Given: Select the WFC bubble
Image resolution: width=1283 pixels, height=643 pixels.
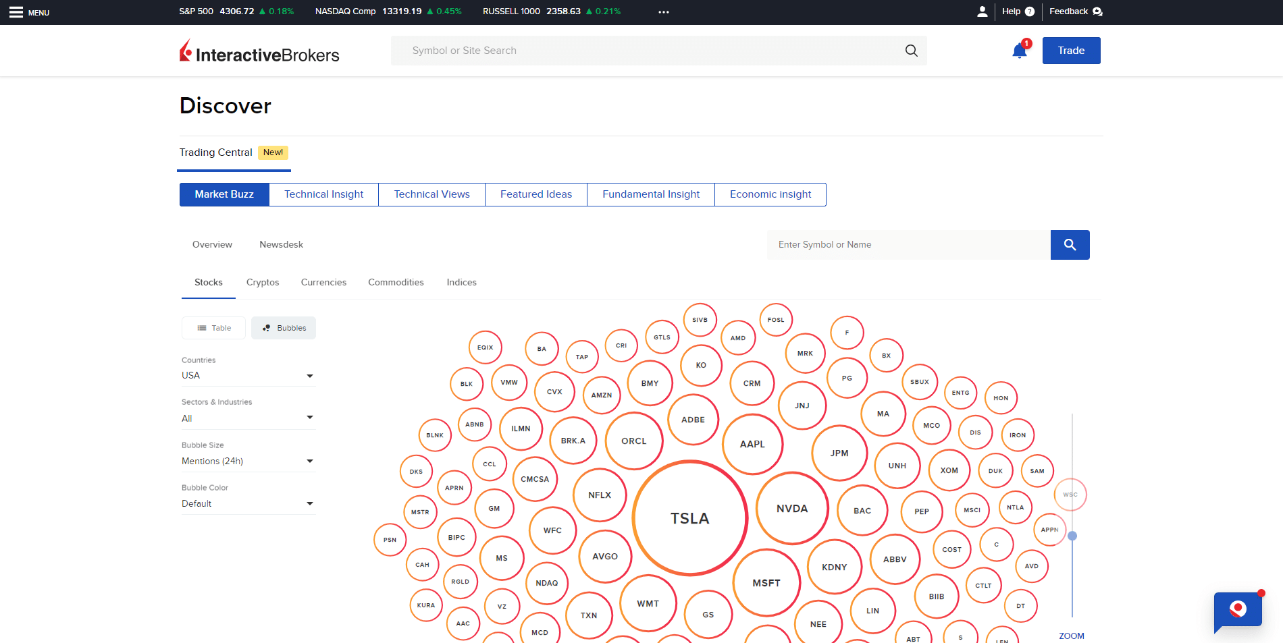Looking at the screenshot, I should [x=552, y=530].
